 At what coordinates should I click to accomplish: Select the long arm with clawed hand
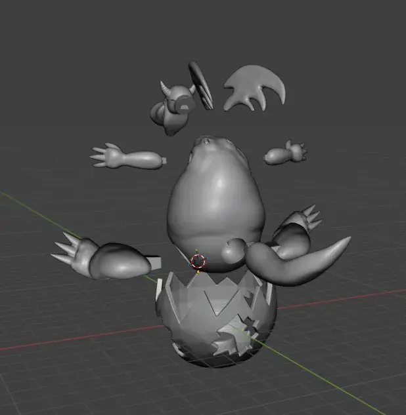coord(128,157)
